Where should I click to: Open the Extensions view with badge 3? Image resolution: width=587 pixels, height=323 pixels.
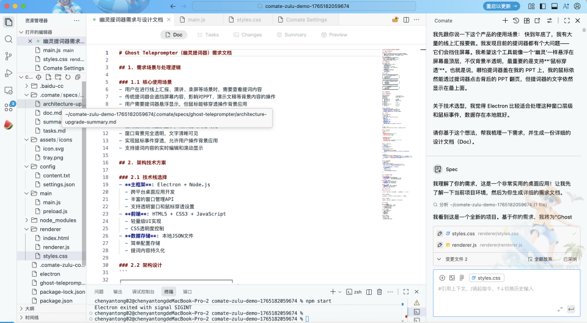click(8, 107)
